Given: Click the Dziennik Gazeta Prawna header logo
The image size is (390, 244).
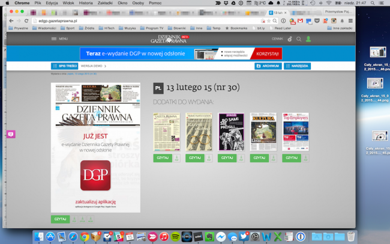Looking at the screenshot, I should pyautogui.click(x=170, y=39).
